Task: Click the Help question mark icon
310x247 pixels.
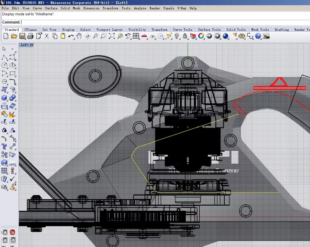Action: [x=258, y=36]
